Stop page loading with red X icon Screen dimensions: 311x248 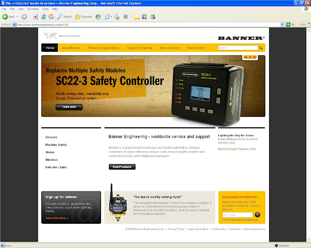point(35,17)
